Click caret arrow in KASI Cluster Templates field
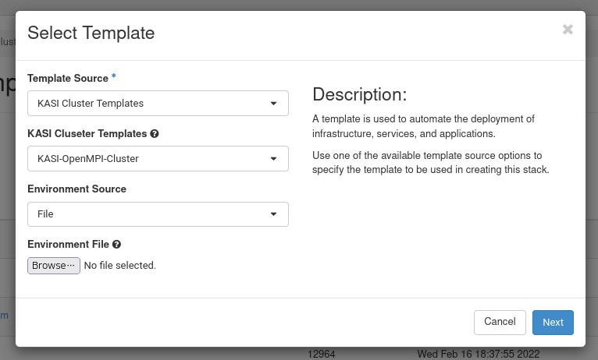The height and width of the screenshot is (360, 598). point(273,103)
